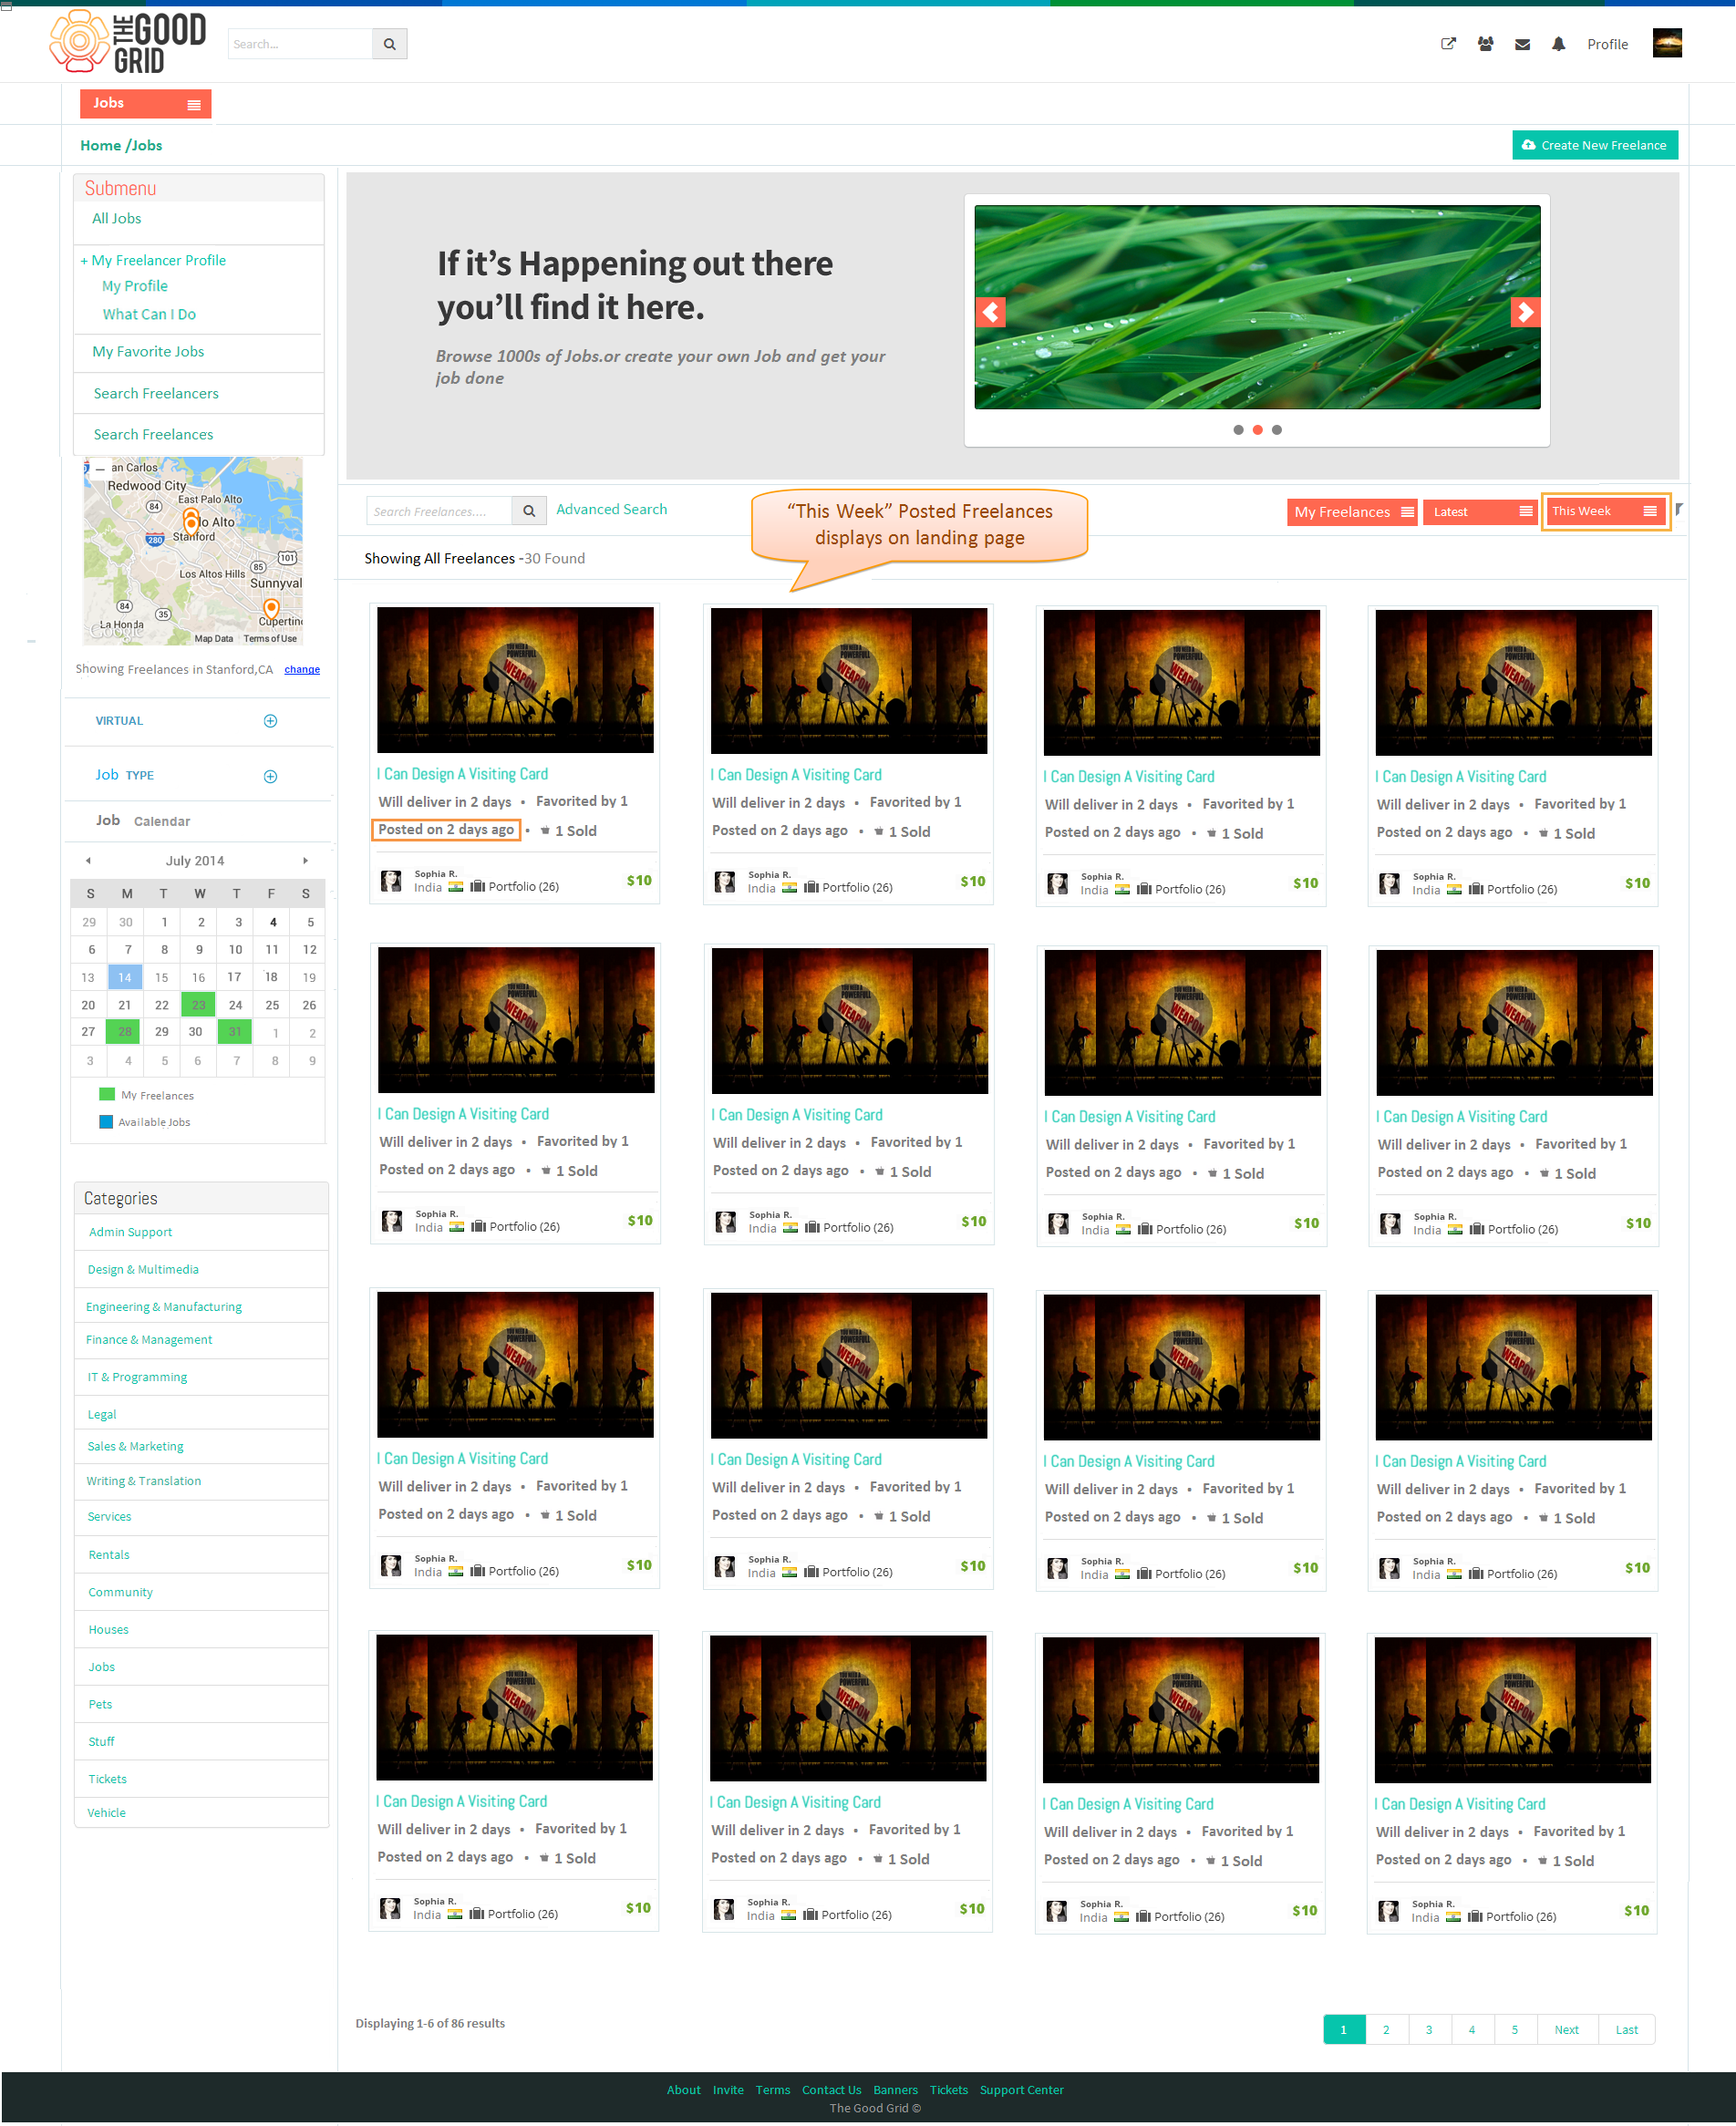Open the external link share icon

point(1448,44)
